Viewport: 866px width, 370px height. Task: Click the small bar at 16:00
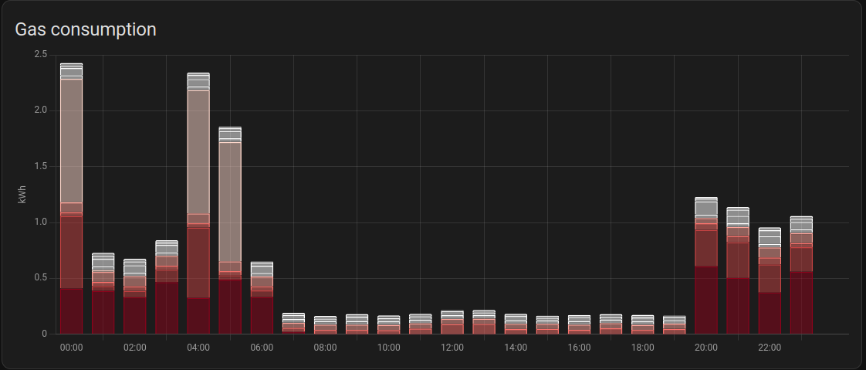click(x=579, y=325)
